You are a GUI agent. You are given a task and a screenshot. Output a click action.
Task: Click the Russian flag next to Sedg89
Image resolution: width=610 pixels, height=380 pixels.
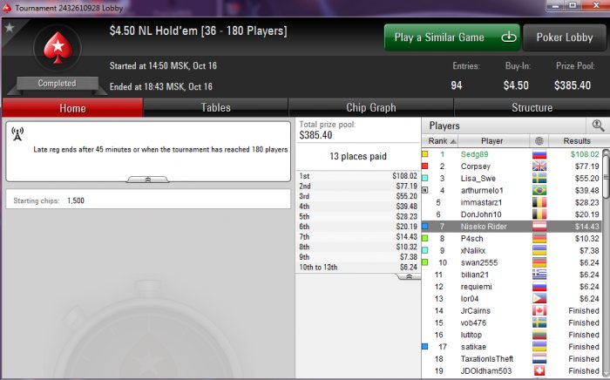pos(539,154)
